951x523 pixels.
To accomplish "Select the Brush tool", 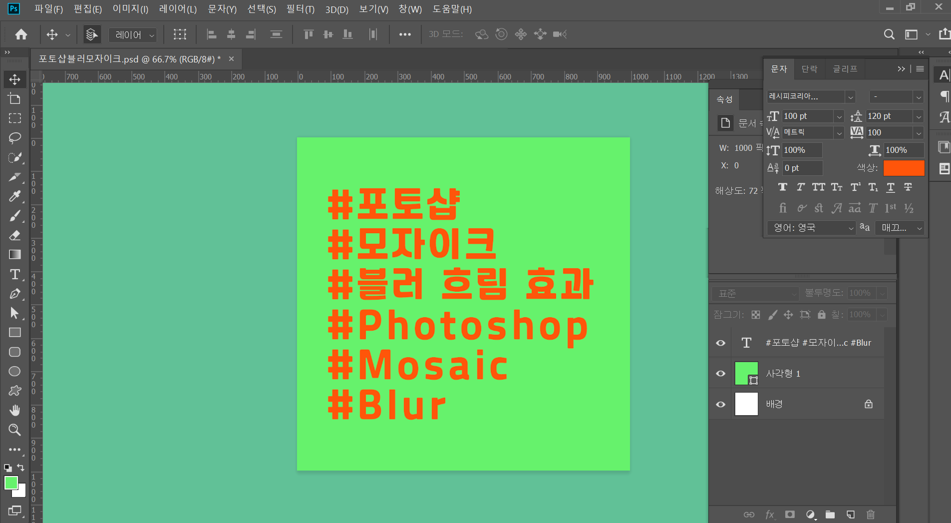I will pyautogui.click(x=14, y=216).
